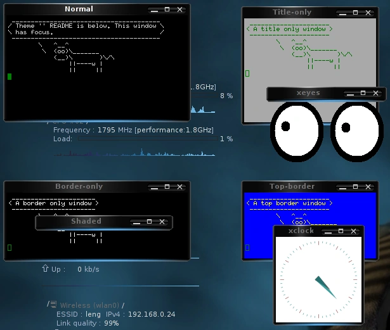Close the Shaded window
The width and height of the screenshot is (390, 330).
pos(162,222)
